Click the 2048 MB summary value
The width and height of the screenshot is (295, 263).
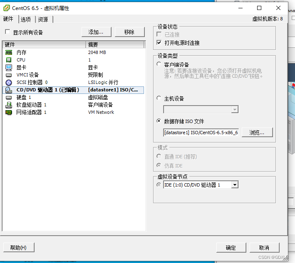97,52
